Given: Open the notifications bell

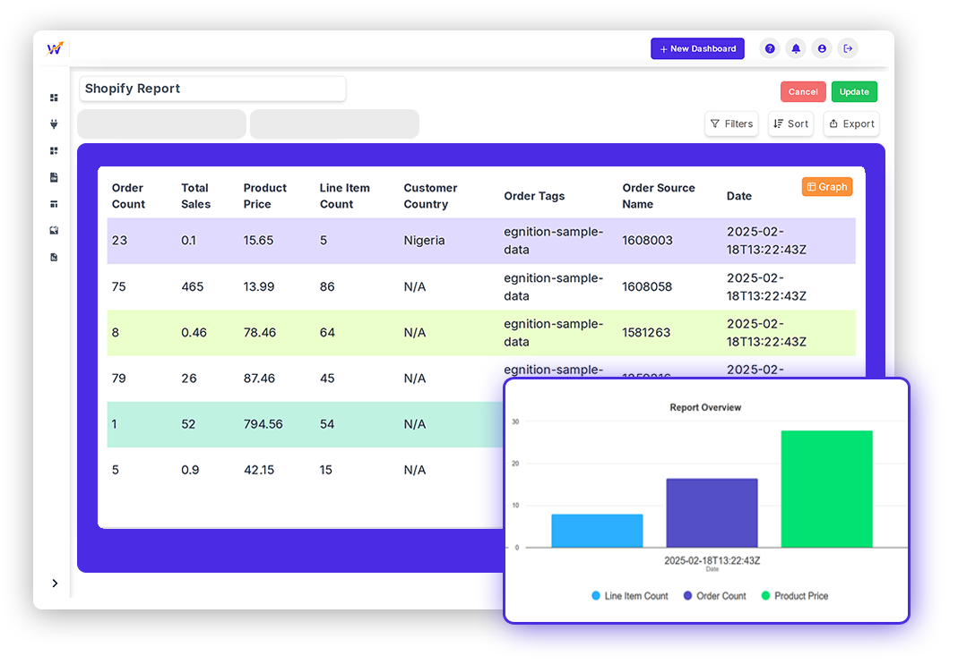Looking at the screenshot, I should 796,48.
